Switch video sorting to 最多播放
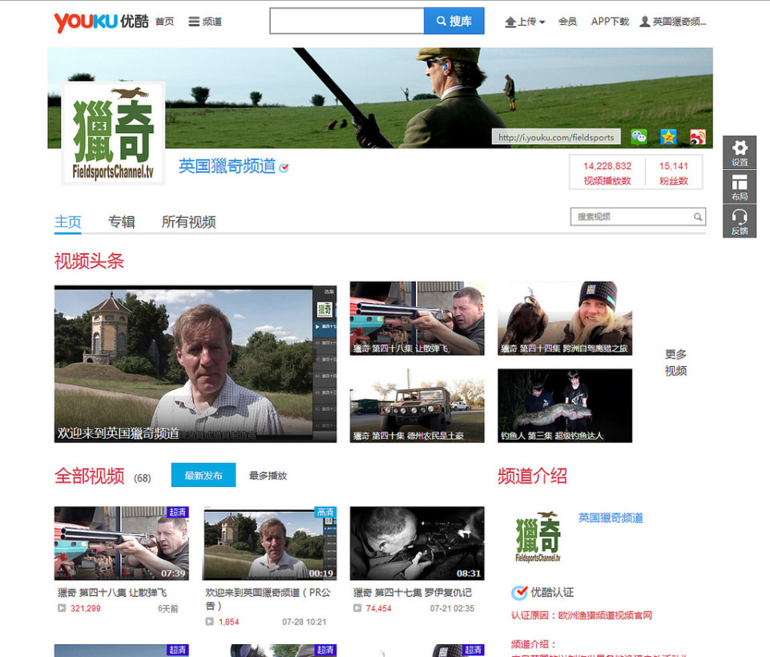The height and width of the screenshot is (657, 770). 269,474
